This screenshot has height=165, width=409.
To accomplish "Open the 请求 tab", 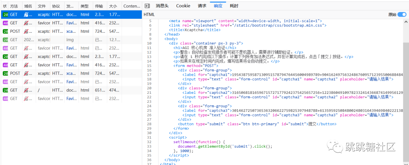I will coord(202,6).
